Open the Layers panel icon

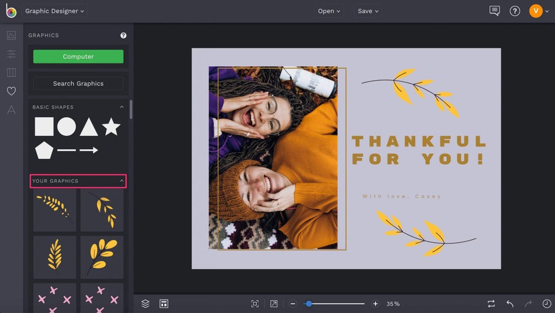[x=145, y=304]
